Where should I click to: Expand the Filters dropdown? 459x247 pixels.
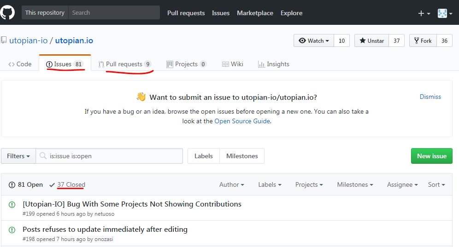click(x=18, y=156)
